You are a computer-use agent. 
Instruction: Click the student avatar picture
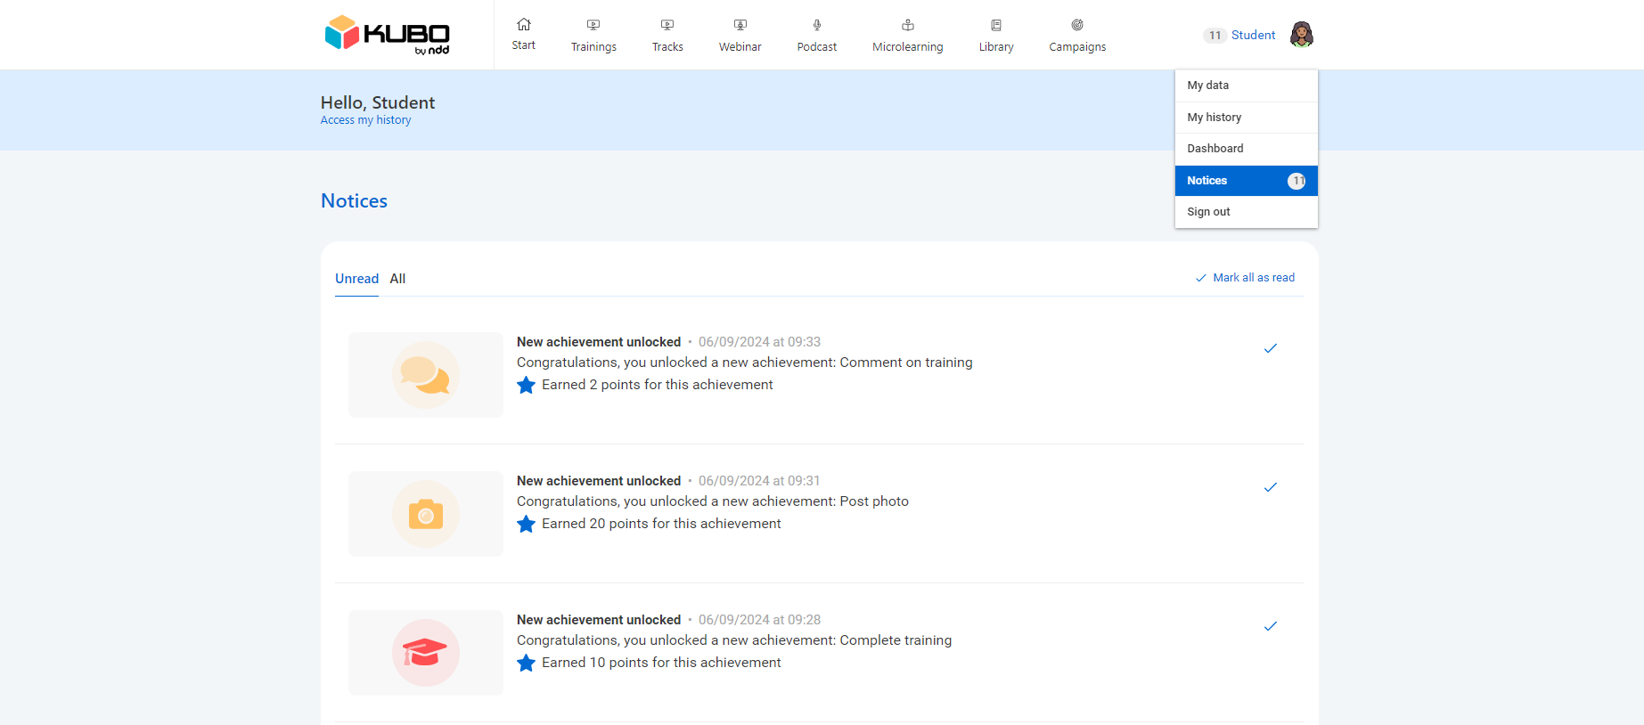click(1302, 35)
